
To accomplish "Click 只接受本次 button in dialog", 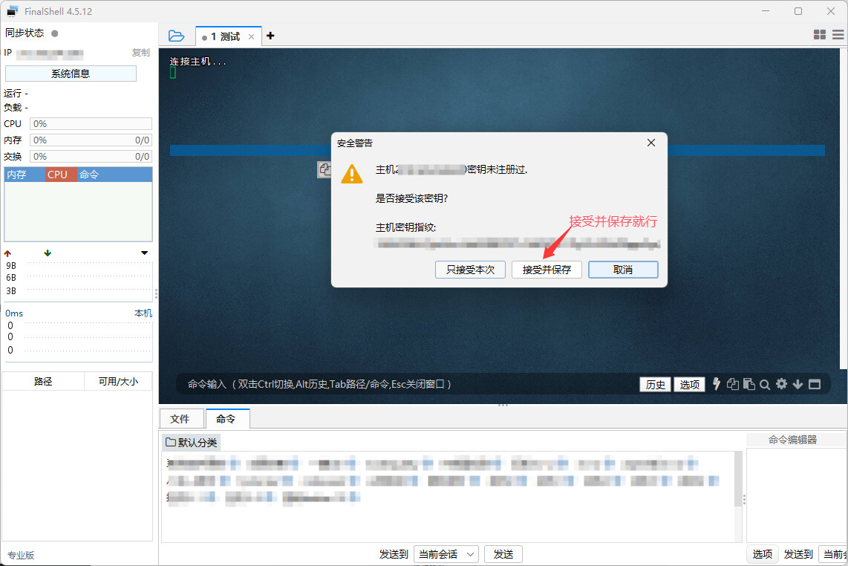I will tap(470, 270).
